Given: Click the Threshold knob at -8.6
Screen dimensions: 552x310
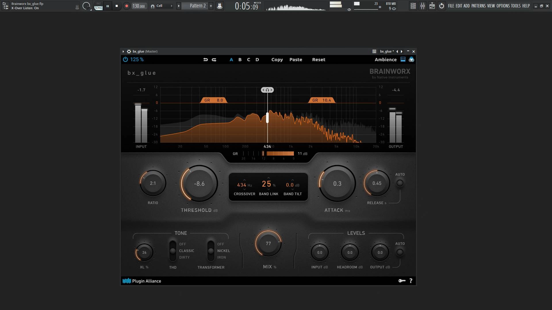Looking at the screenshot, I should 199,183.
